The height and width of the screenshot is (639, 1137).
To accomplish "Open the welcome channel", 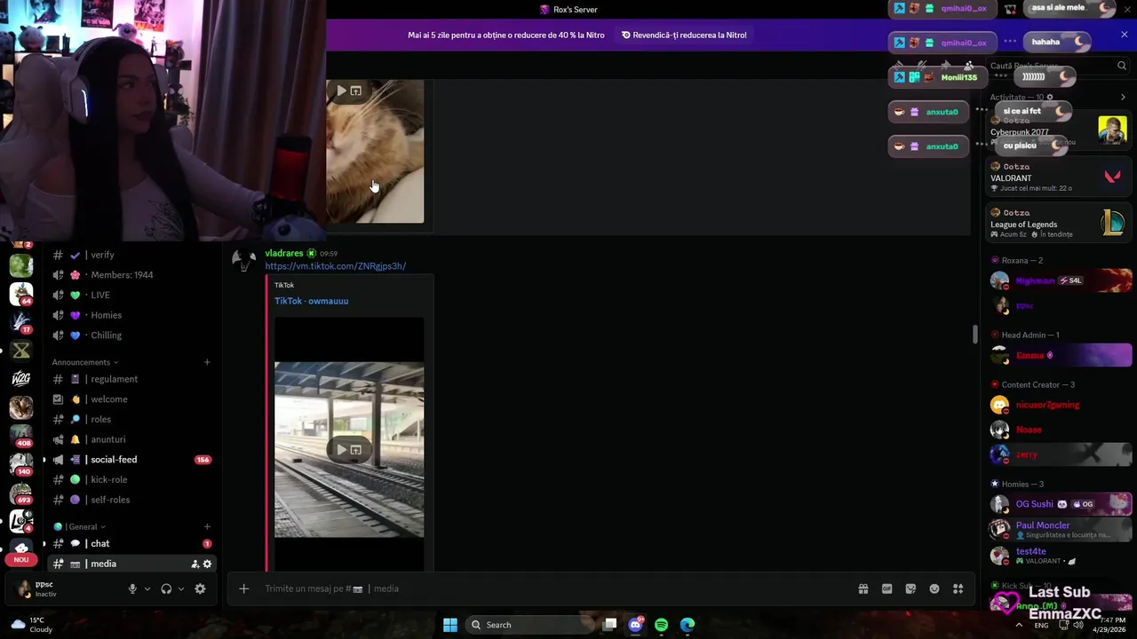I will tap(131, 399).
